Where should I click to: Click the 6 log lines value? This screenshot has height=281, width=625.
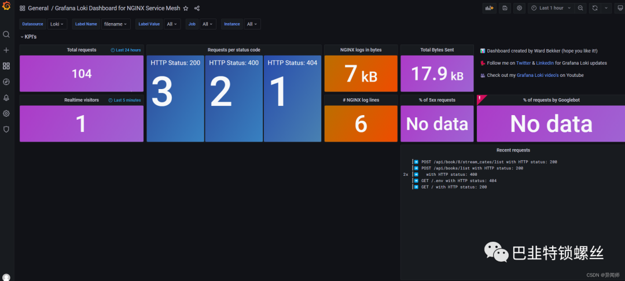point(361,124)
